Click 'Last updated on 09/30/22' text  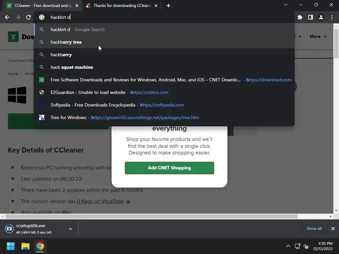pyautogui.click(x=51, y=179)
